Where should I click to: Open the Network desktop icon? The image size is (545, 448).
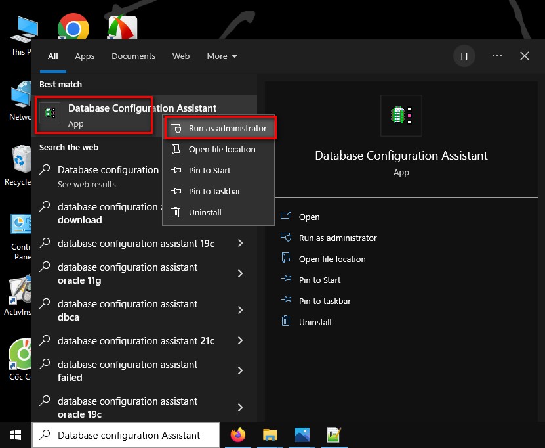click(x=20, y=101)
